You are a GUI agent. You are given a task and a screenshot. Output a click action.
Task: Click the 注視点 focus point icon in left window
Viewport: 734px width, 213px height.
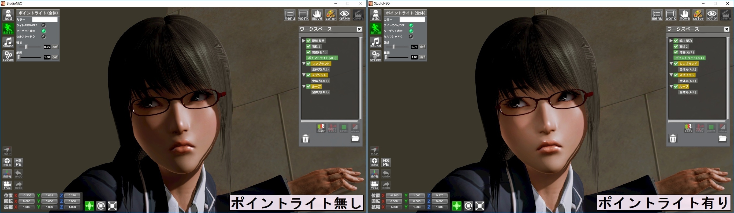click(7, 162)
